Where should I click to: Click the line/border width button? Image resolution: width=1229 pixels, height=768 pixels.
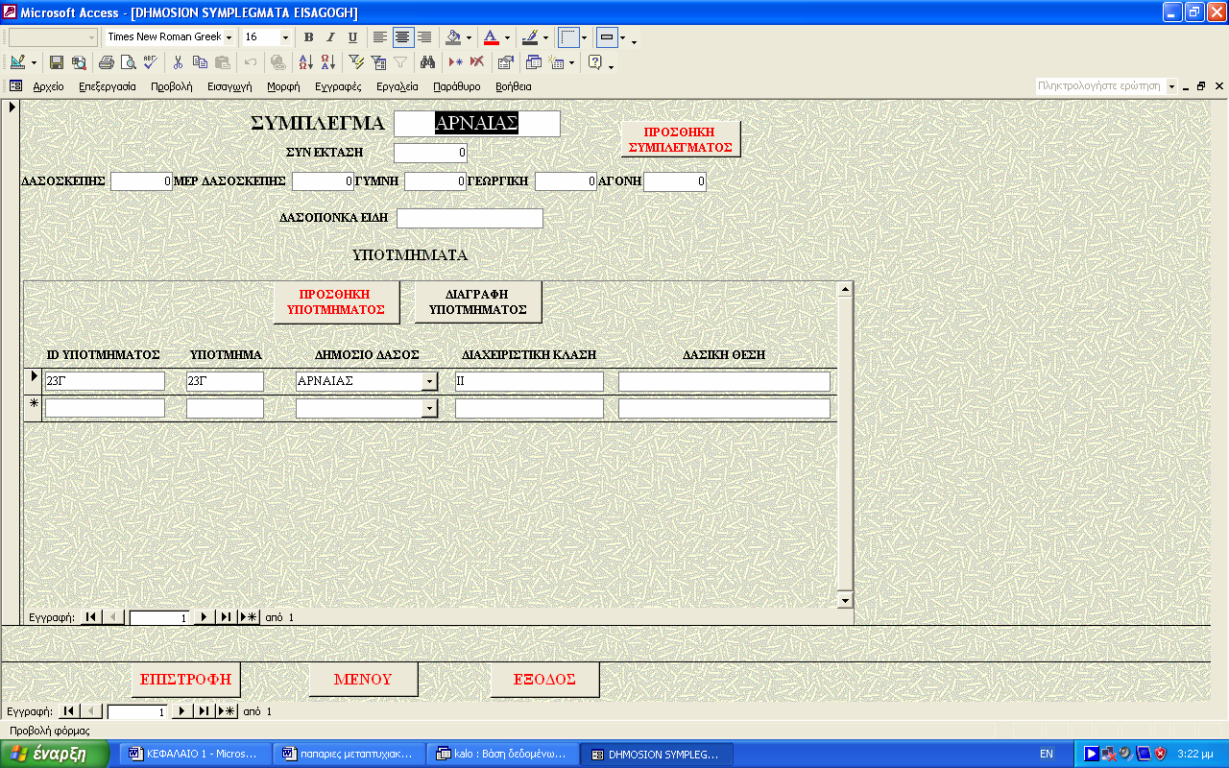(568, 37)
